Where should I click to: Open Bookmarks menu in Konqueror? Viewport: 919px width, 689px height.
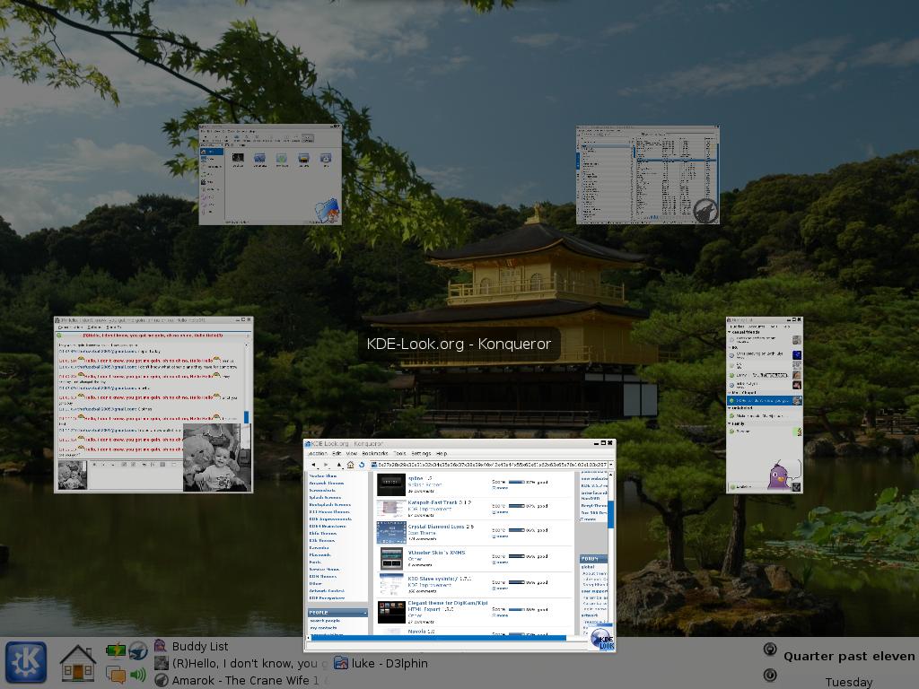coord(375,453)
